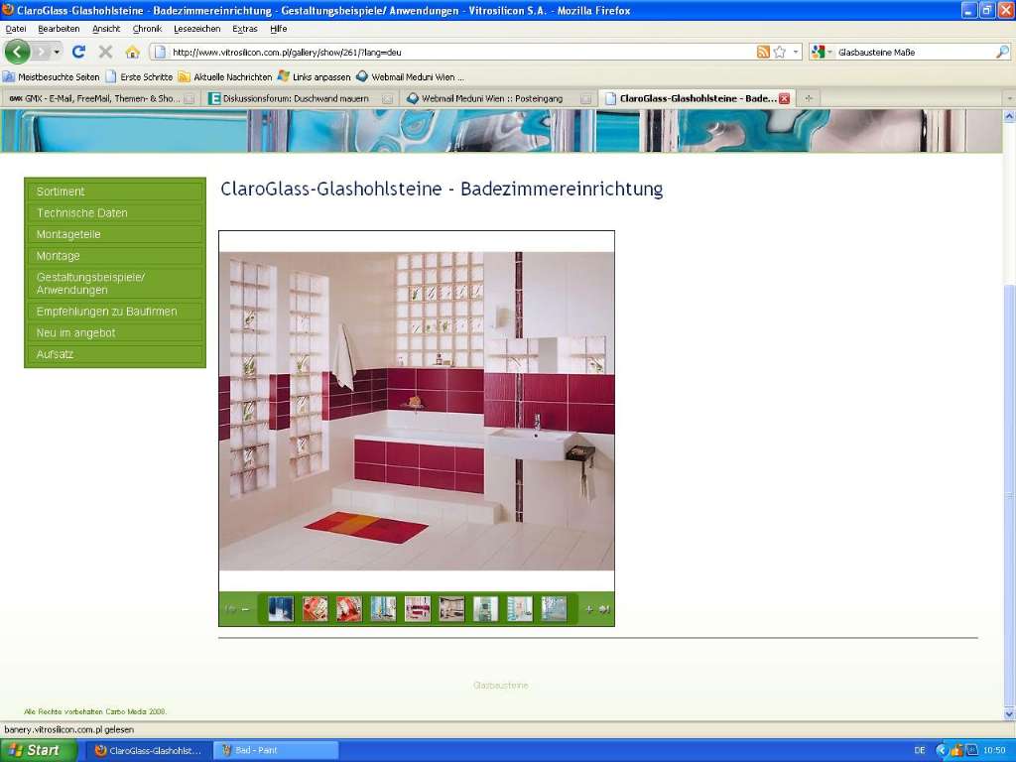Image resolution: width=1016 pixels, height=762 pixels.
Task: Select the dark blue gallery thumbnail
Action: 281,609
